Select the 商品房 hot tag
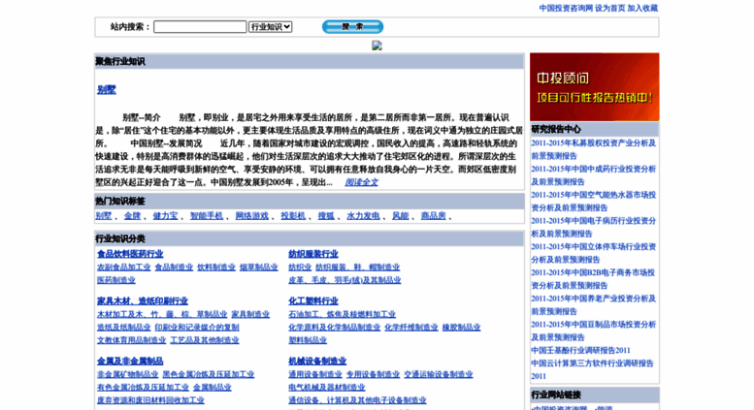Screen dimensions: 754x410 [433, 216]
